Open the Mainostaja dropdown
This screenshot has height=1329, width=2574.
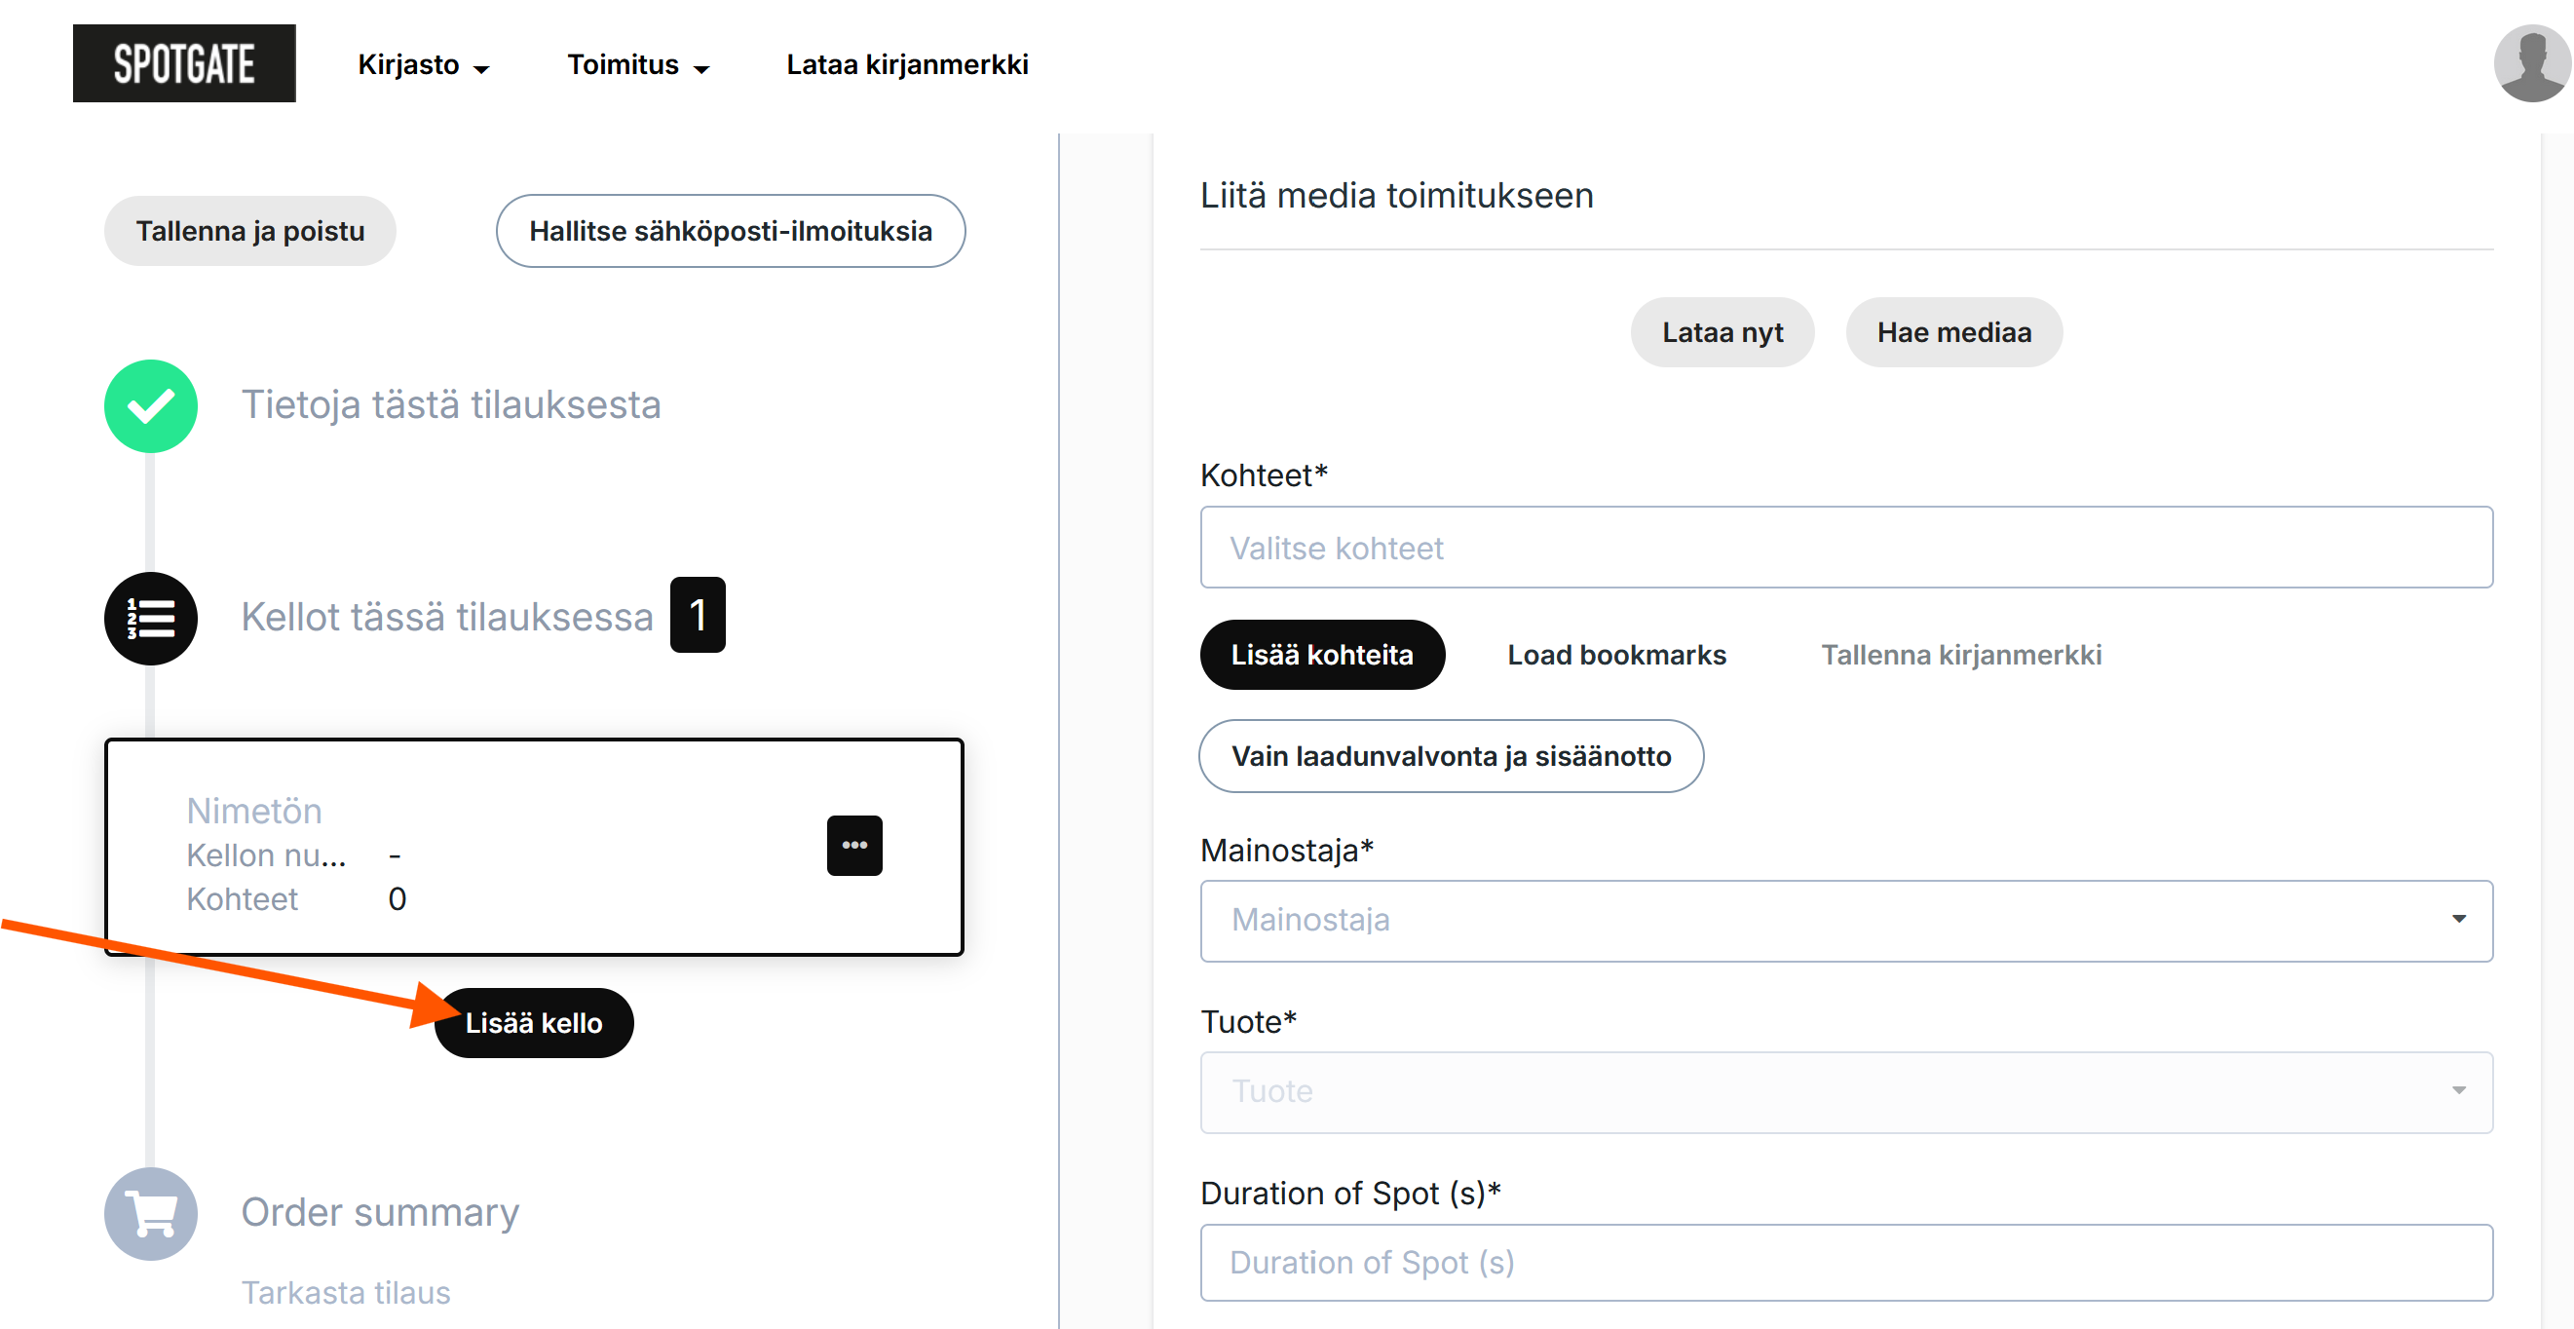tap(1845, 921)
